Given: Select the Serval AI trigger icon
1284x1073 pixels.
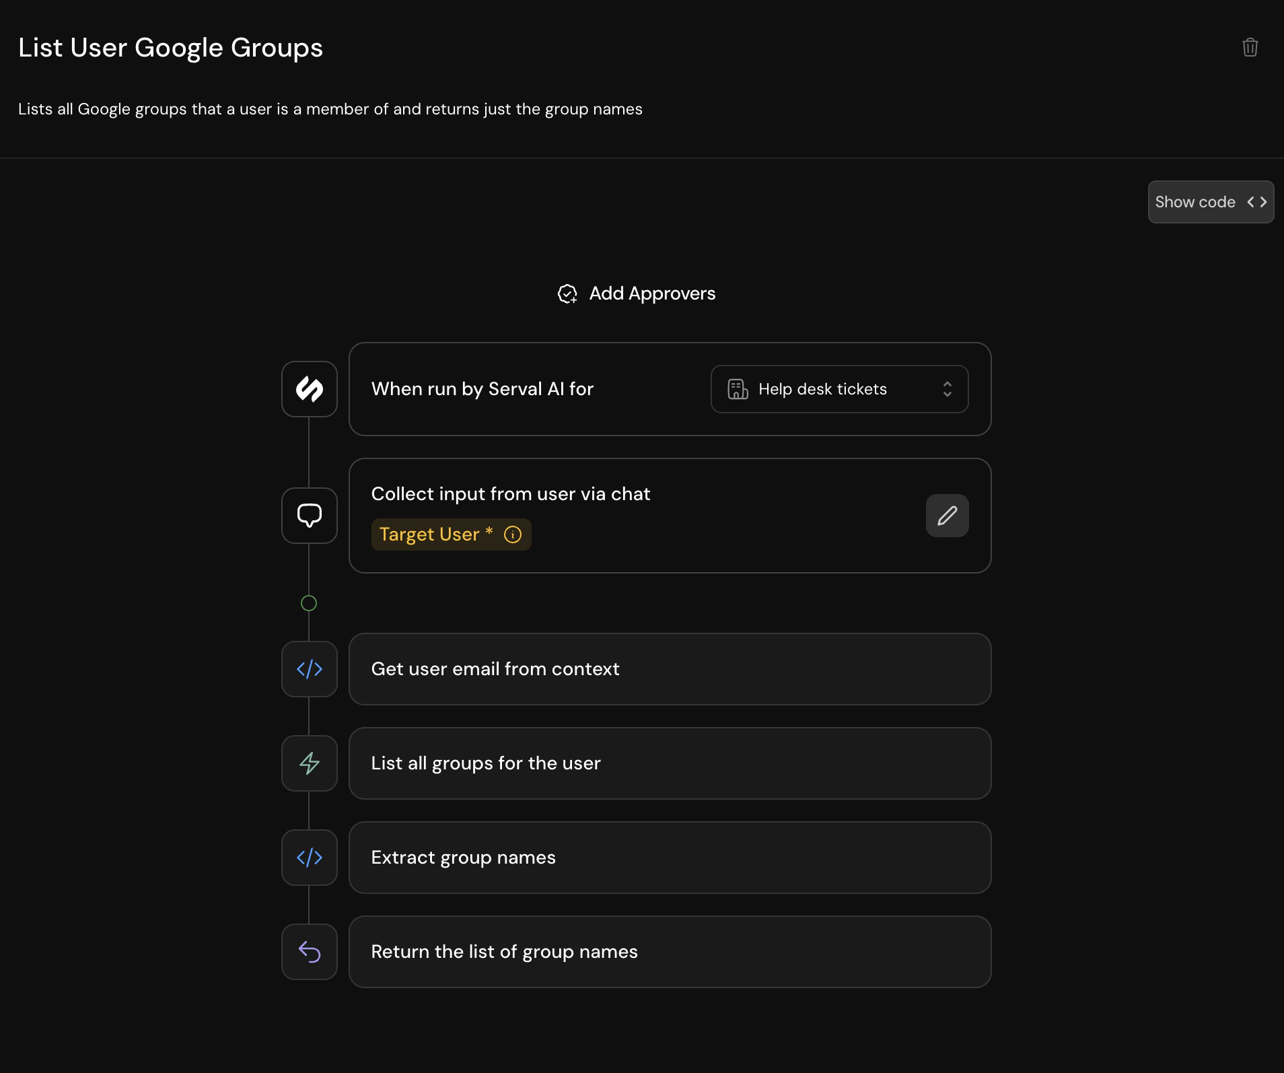Looking at the screenshot, I should 309,388.
